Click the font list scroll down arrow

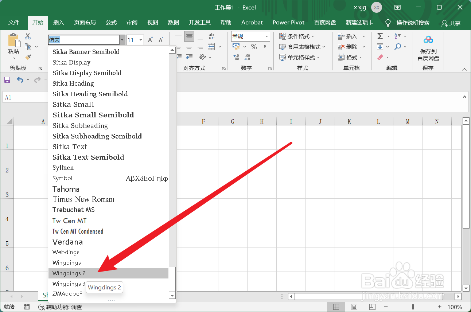(172, 296)
